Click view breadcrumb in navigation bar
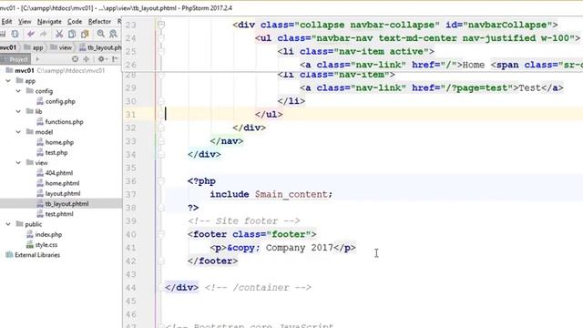Viewport: 583px width, 328px height. (x=61, y=47)
